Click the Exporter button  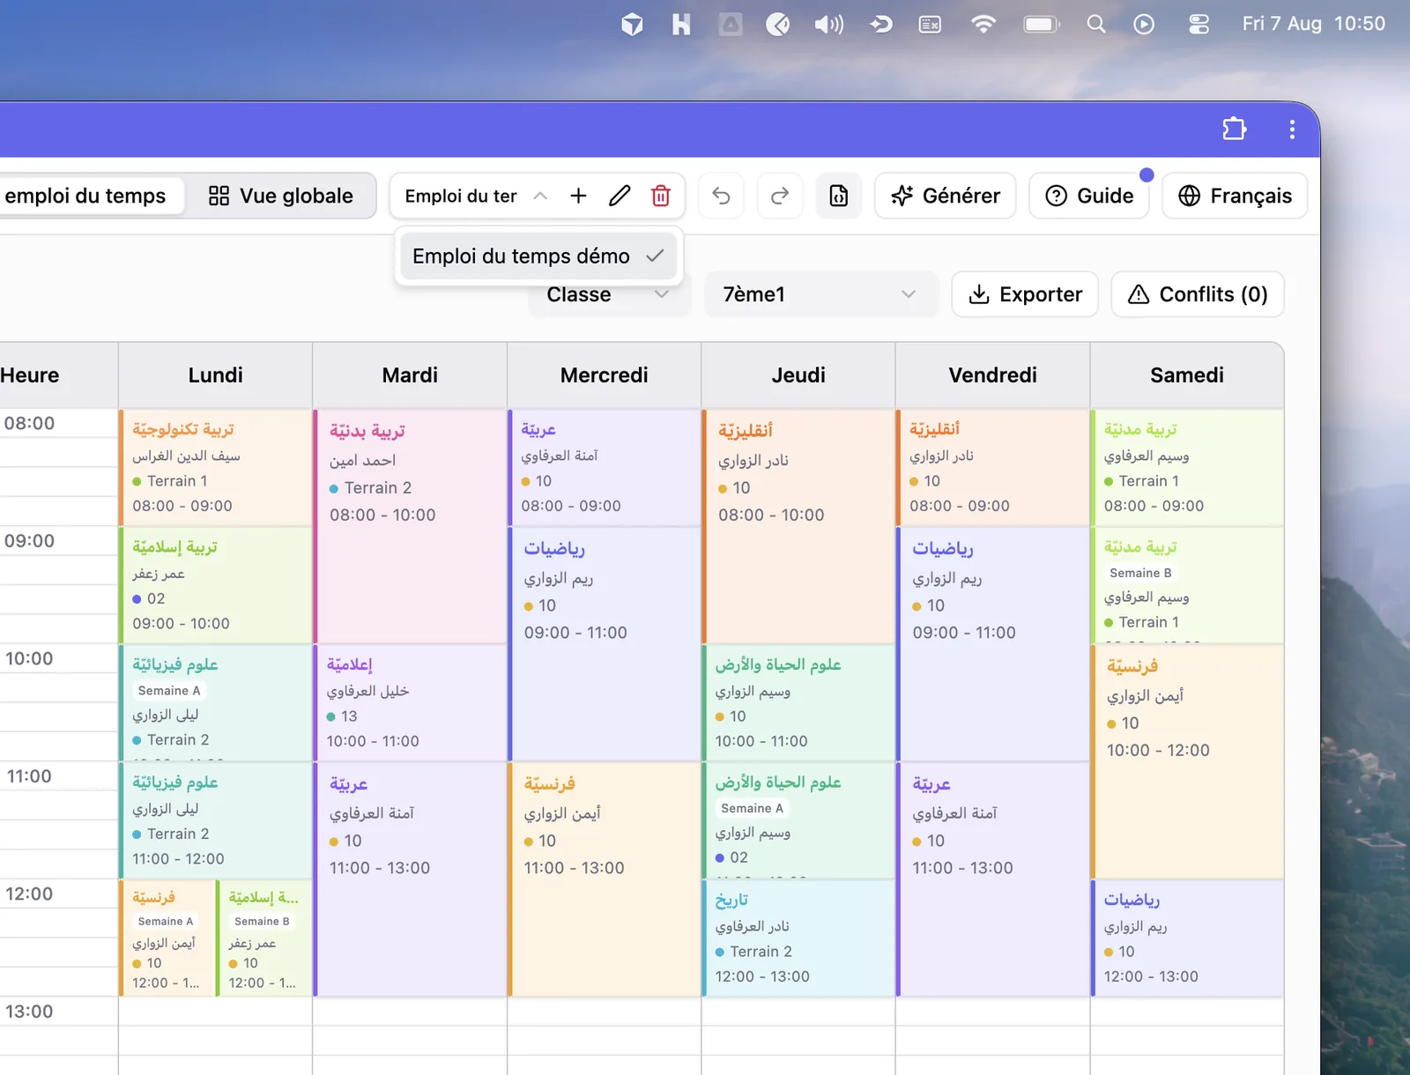click(x=1025, y=294)
